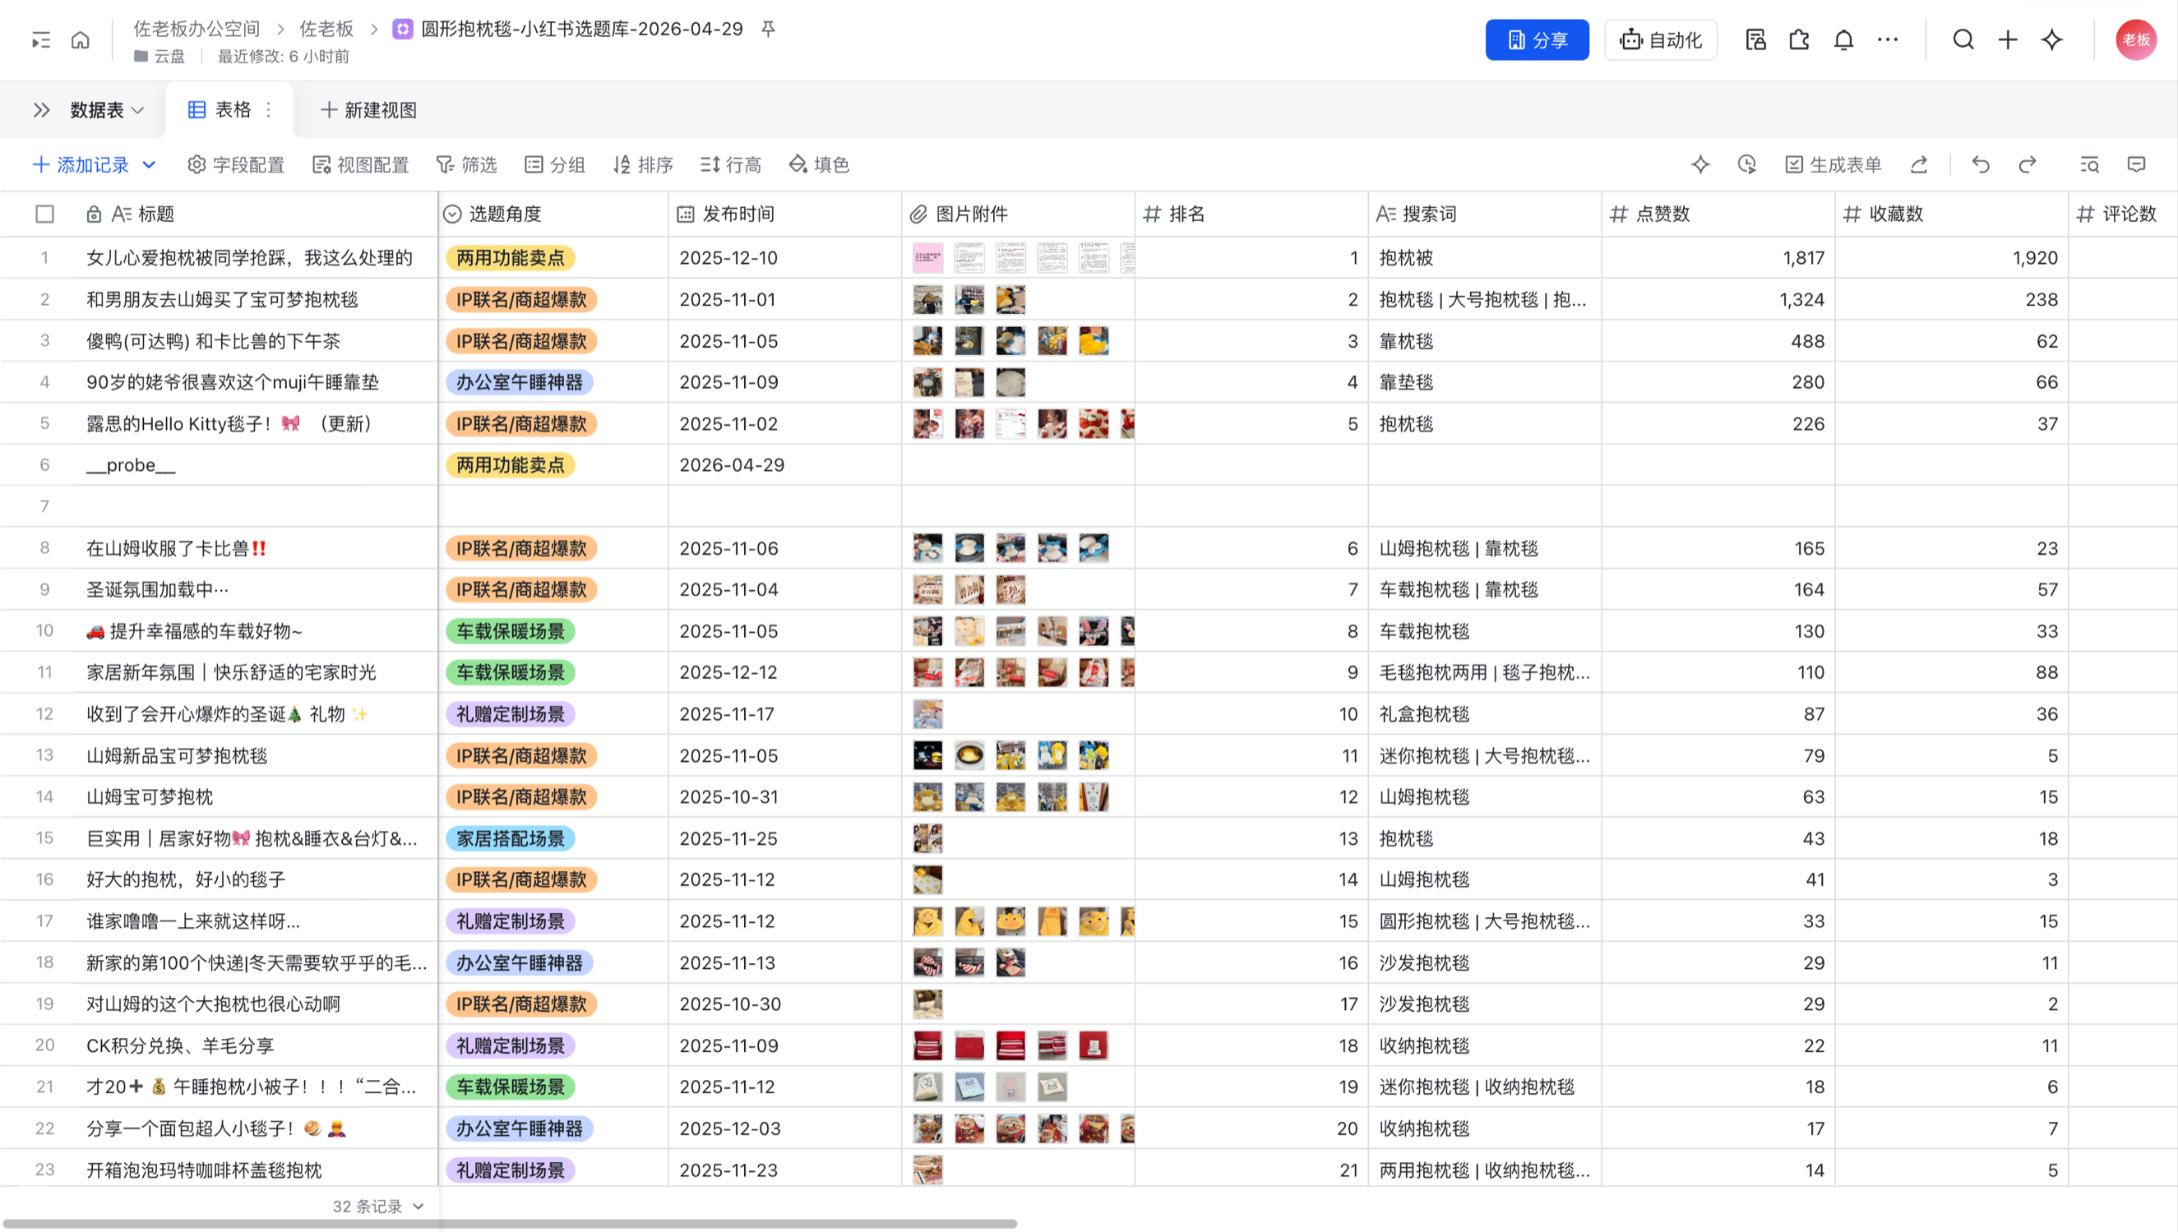Click the blue 分享 button

click(x=1537, y=39)
